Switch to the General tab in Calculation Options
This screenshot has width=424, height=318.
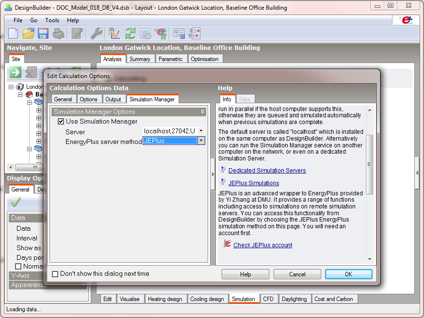(63, 99)
